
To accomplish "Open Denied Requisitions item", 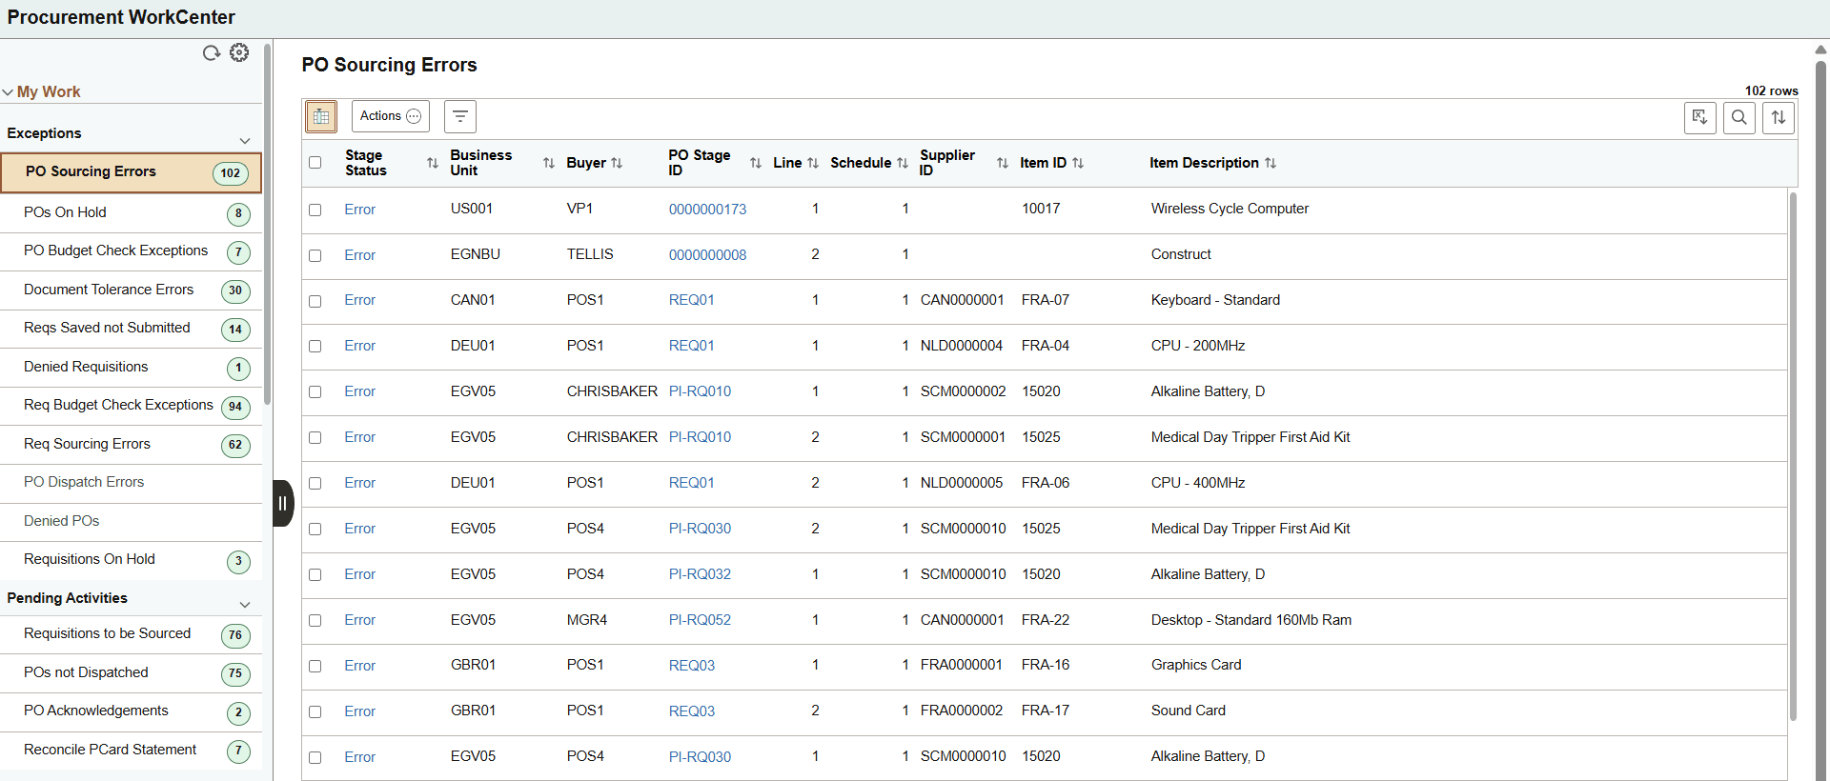I will pos(131,367).
